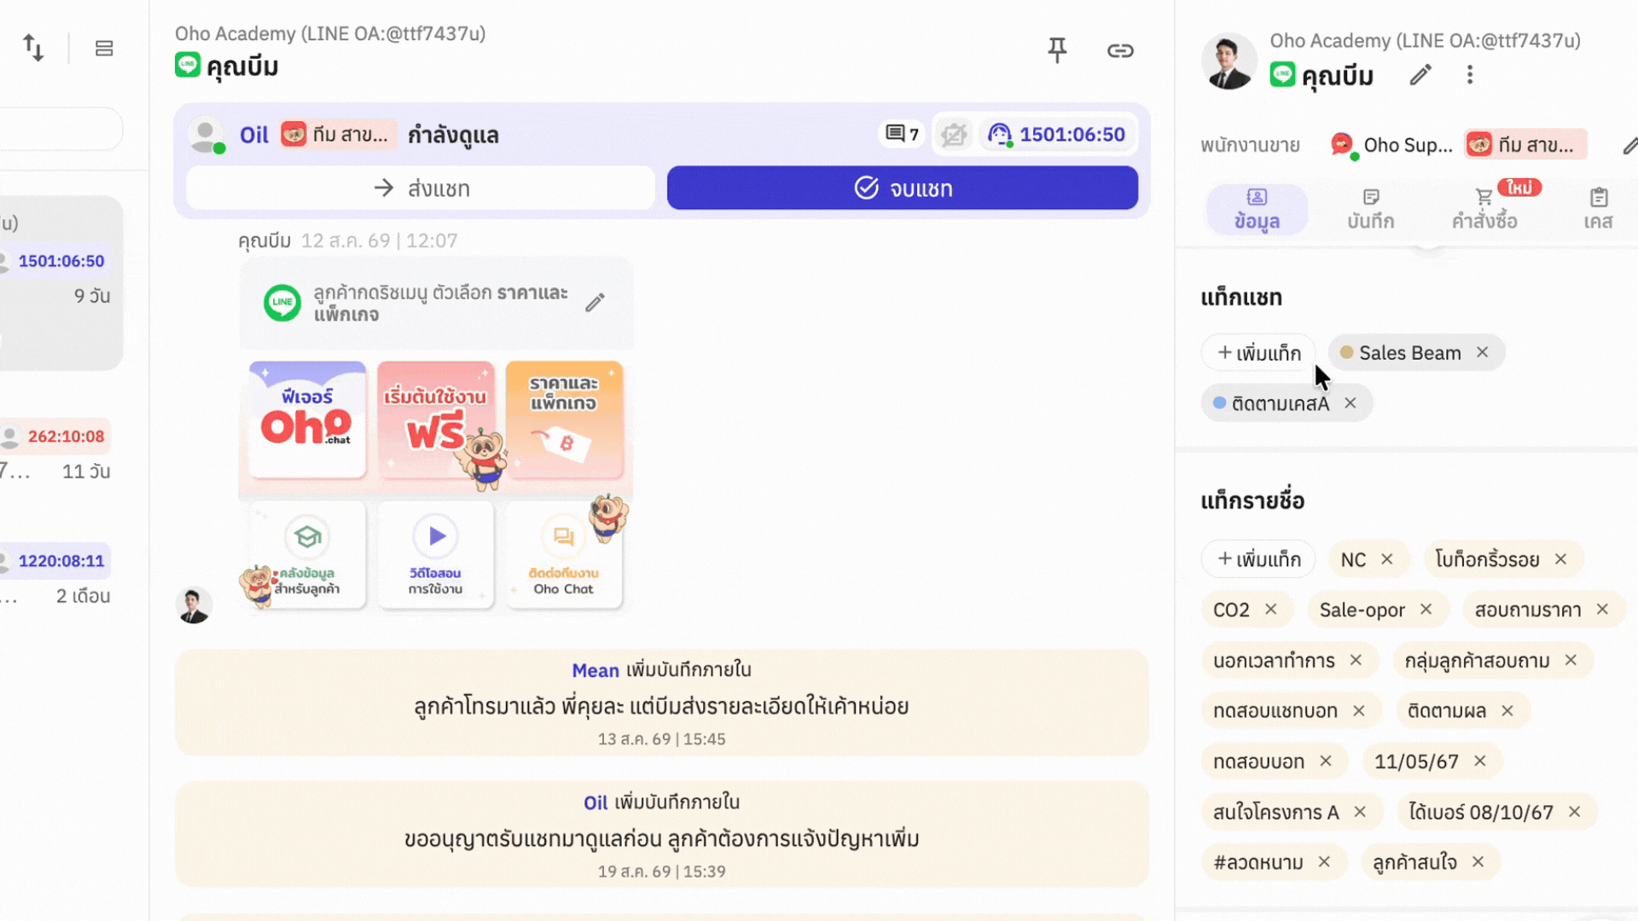
Task: Edit the assigned salesperson pencil
Action: point(1629,146)
